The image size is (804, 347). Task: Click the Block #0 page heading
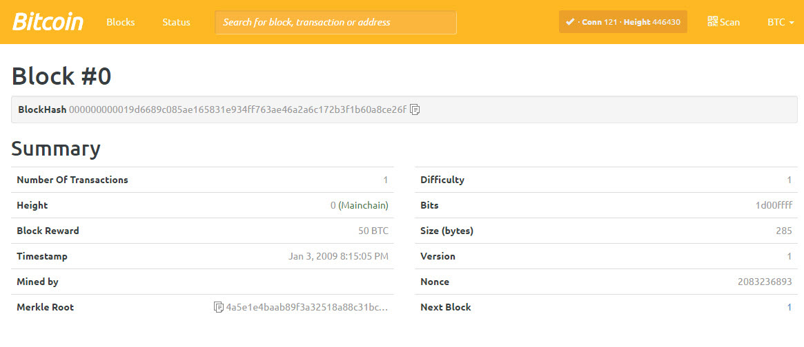(61, 76)
